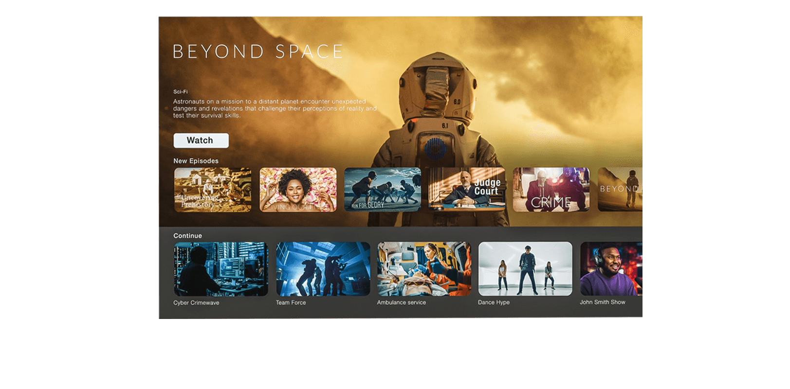
Task: Open the Uncovering Prehistory episode thumbnail
Action: [213, 190]
